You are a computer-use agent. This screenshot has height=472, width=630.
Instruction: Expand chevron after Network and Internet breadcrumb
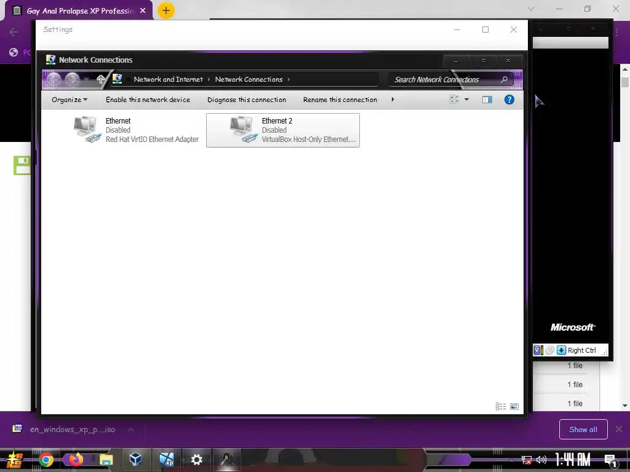pyautogui.click(x=209, y=79)
